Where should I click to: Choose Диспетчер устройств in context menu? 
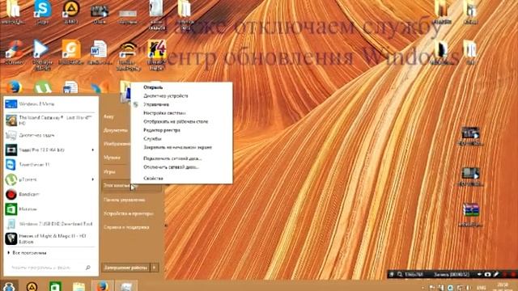click(181, 96)
